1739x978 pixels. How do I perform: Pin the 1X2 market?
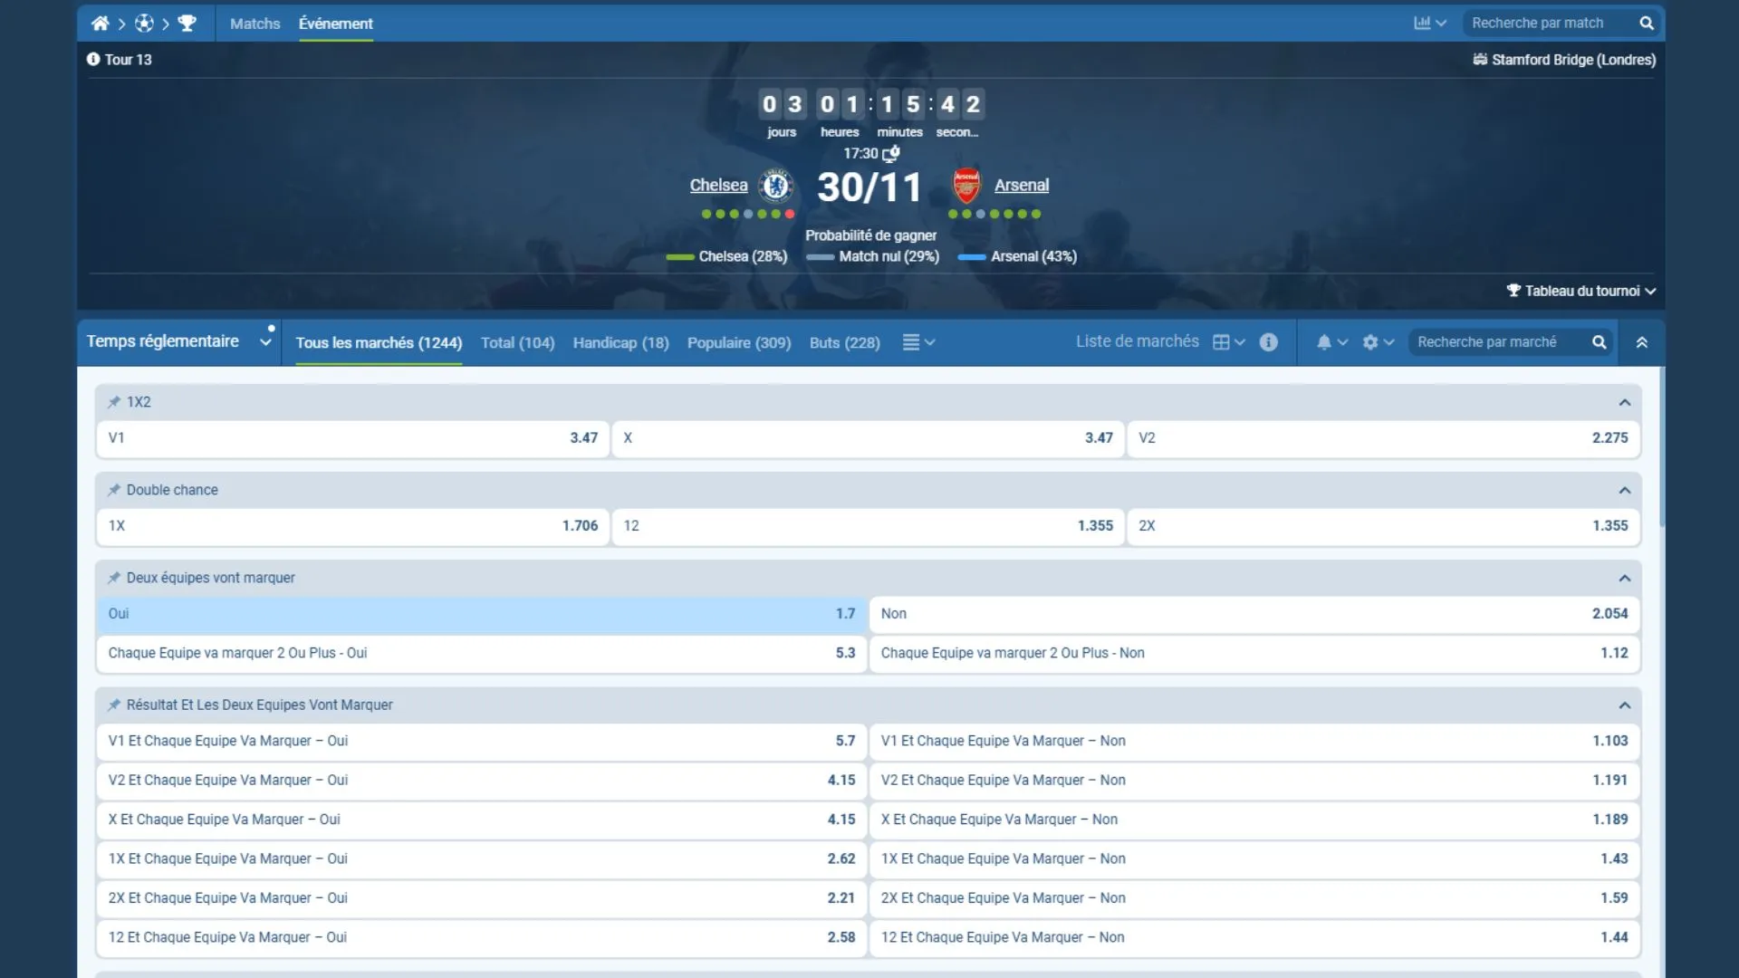coord(114,402)
